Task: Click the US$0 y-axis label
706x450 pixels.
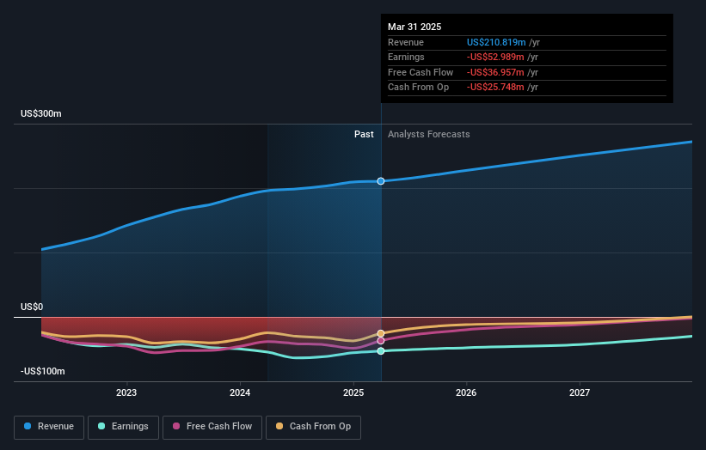Action: point(32,307)
